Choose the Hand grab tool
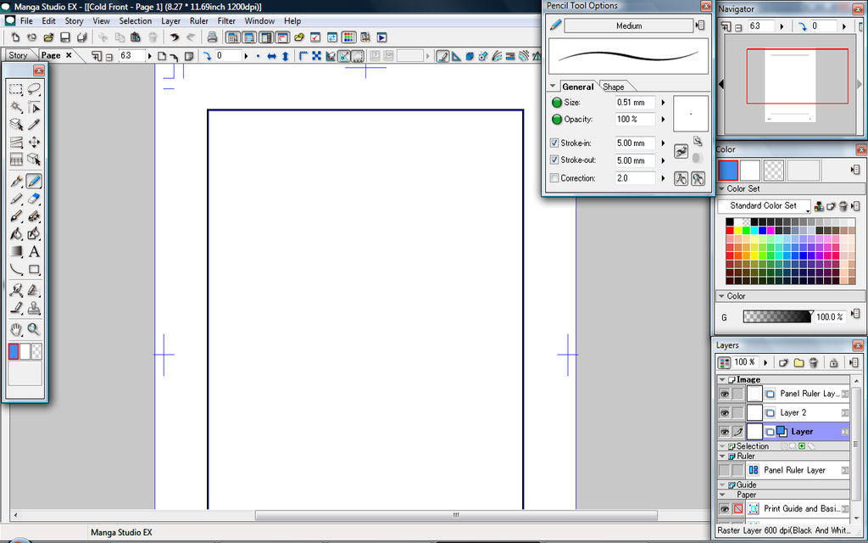This screenshot has height=543, width=868. tap(16, 329)
